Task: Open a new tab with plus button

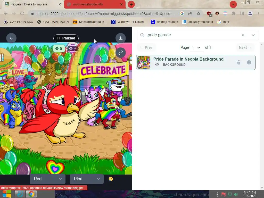Action: coord(131,4)
